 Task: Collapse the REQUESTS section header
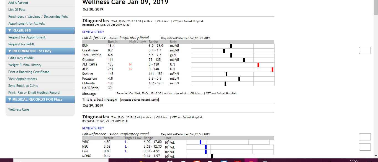point(40,30)
